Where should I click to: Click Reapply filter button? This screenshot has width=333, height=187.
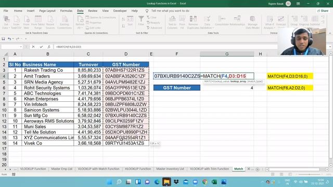point(153,23)
